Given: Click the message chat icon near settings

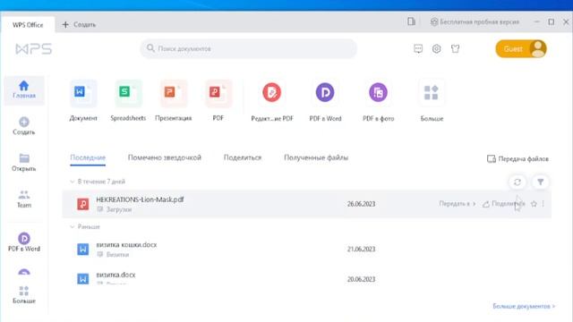Looking at the screenshot, I should (418, 48).
